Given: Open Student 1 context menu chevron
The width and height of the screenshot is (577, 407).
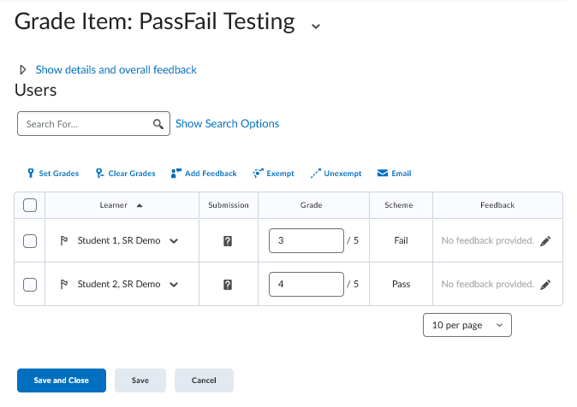Looking at the screenshot, I should click(x=175, y=241).
